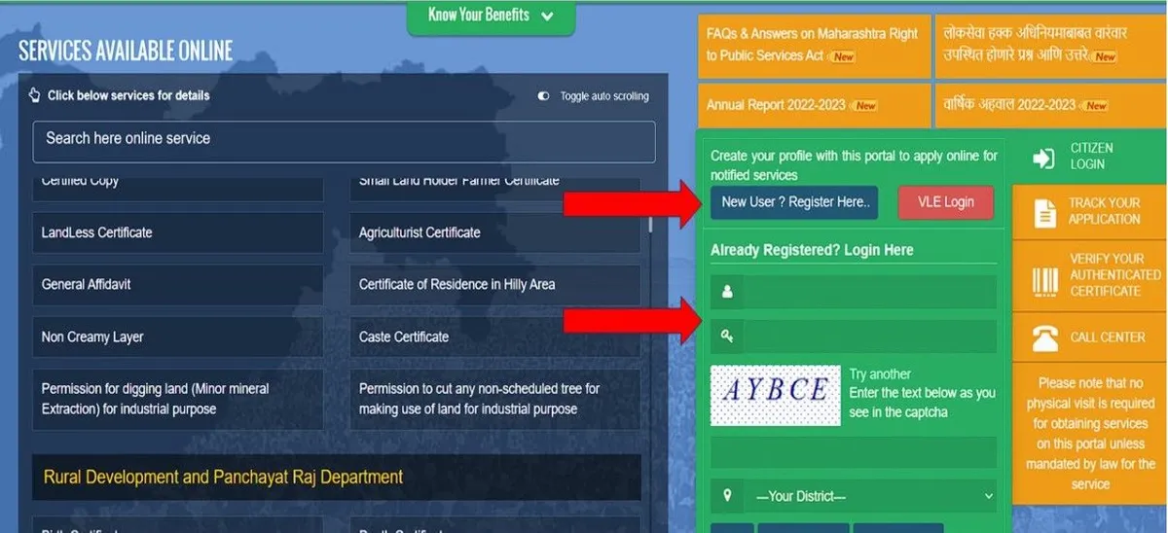
Task: Expand the Know Your Benefits menu
Action: pyautogui.click(x=491, y=16)
